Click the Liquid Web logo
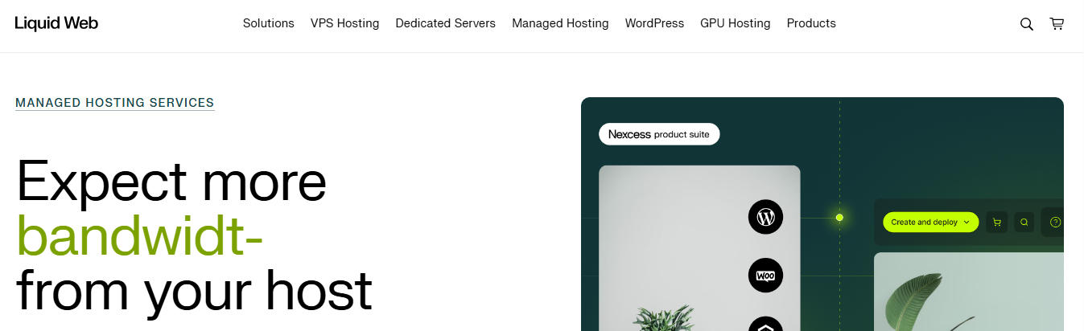Screen dimensions: 1084x331 coord(56,23)
